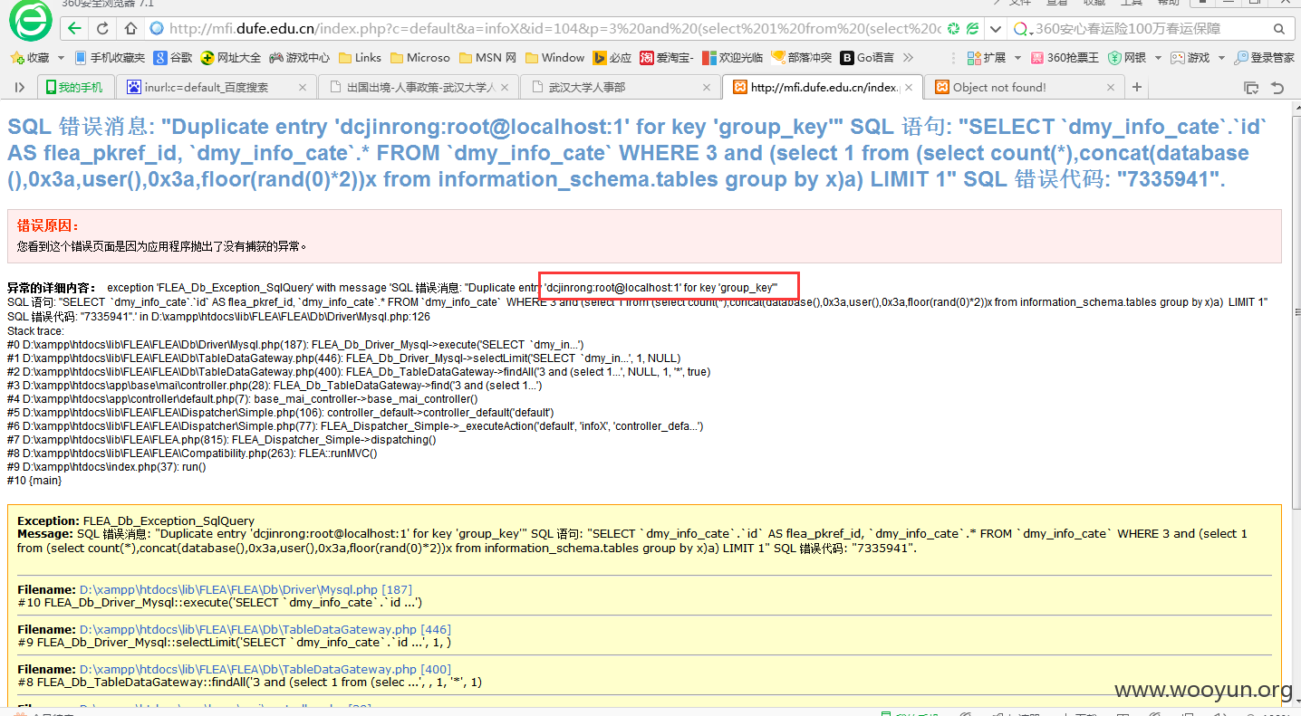
Task: Toggle the sidebar panel arrow
Action: pyautogui.click(x=19, y=88)
